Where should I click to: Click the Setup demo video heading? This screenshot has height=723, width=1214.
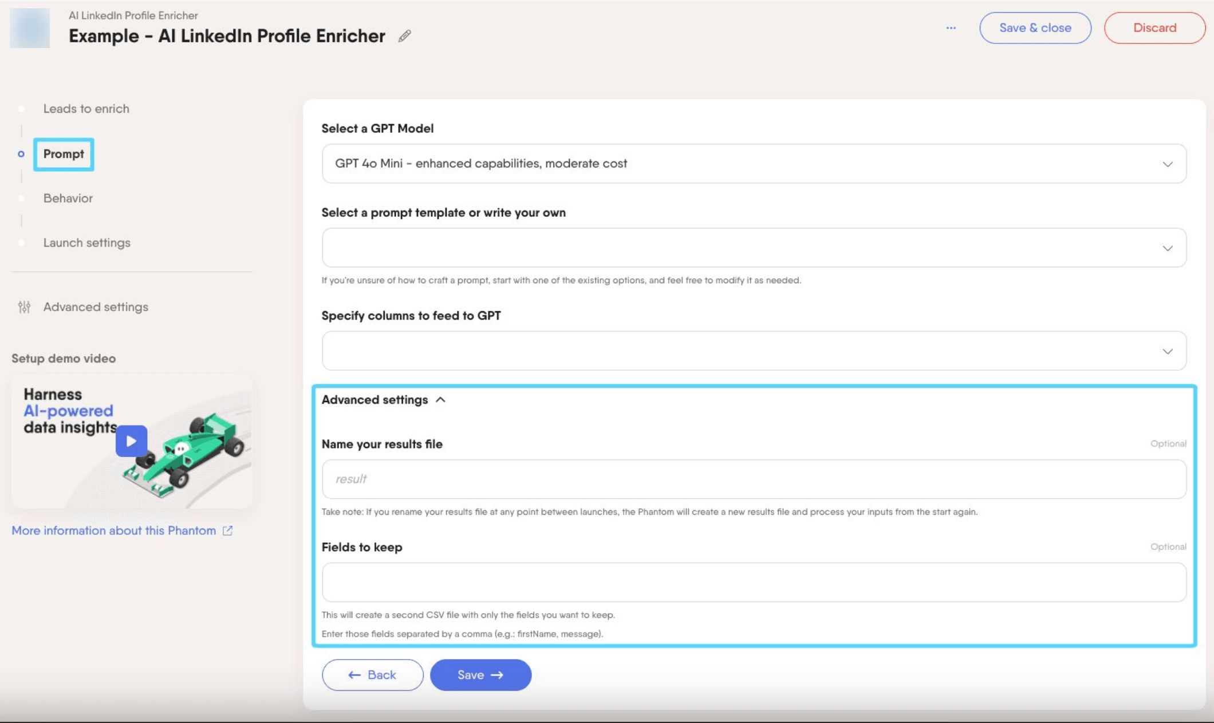point(64,359)
